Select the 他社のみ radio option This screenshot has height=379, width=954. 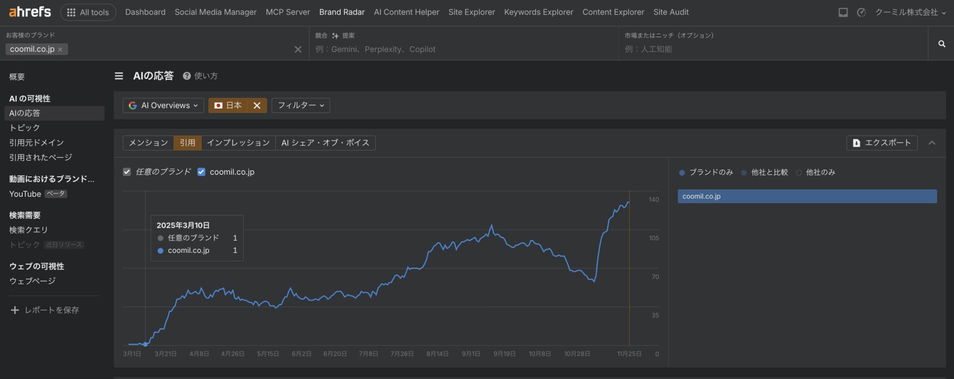(799, 173)
